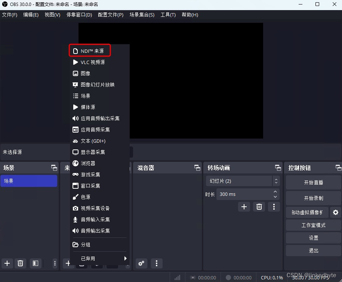Select 视频采集设备 entry
Viewport: 342px width, 282px height.
[100, 208]
